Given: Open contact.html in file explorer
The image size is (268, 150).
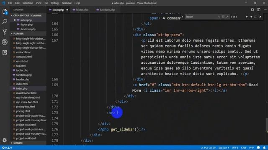Looking at the screenshot, I should point(23,52).
